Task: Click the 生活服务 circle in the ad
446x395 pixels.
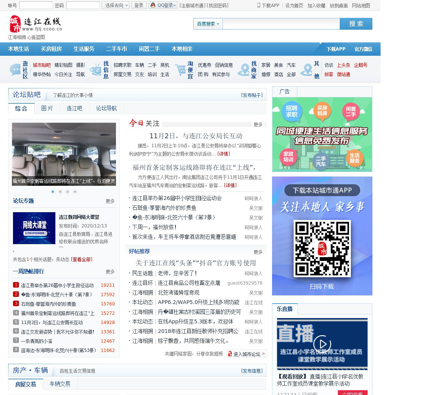Action: (x=355, y=158)
